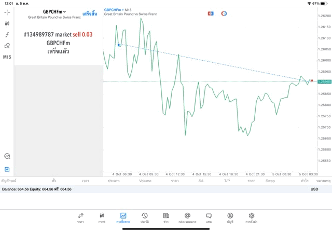The height and width of the screenshot is (232, 332).
Task: Sort by กำไร profit column header
Action: 305,181
